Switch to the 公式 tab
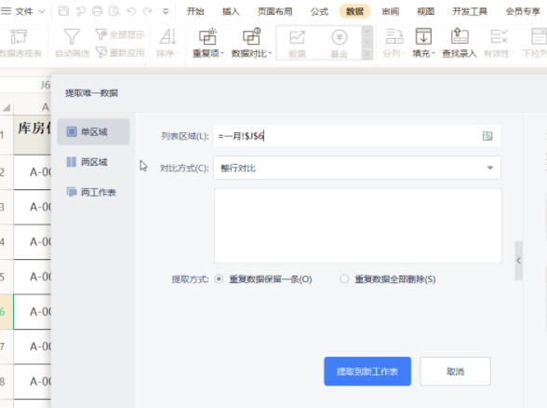Screen dimensions: 547x408 click(x=319, y=11)
